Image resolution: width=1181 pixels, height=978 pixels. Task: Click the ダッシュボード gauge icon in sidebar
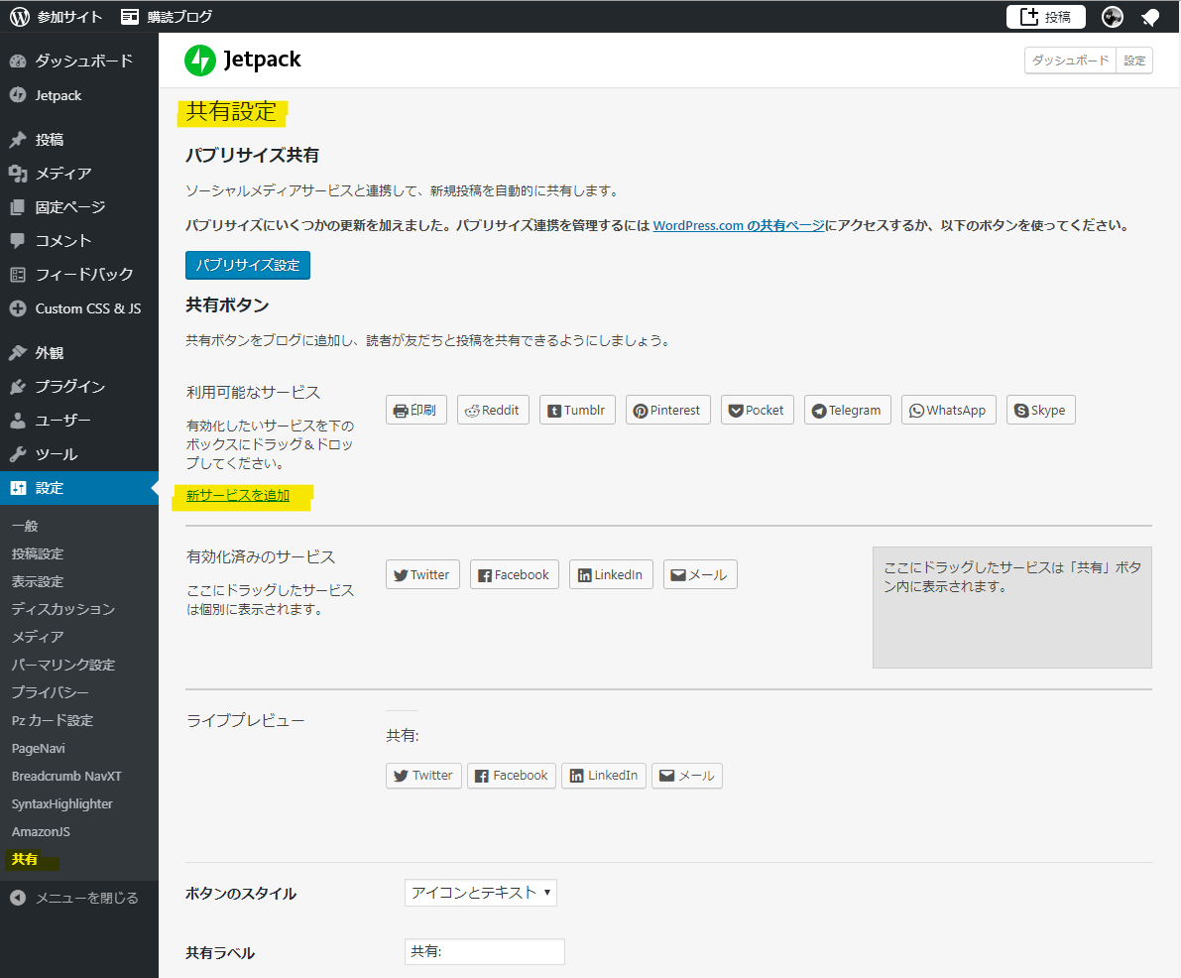(18, 61)
